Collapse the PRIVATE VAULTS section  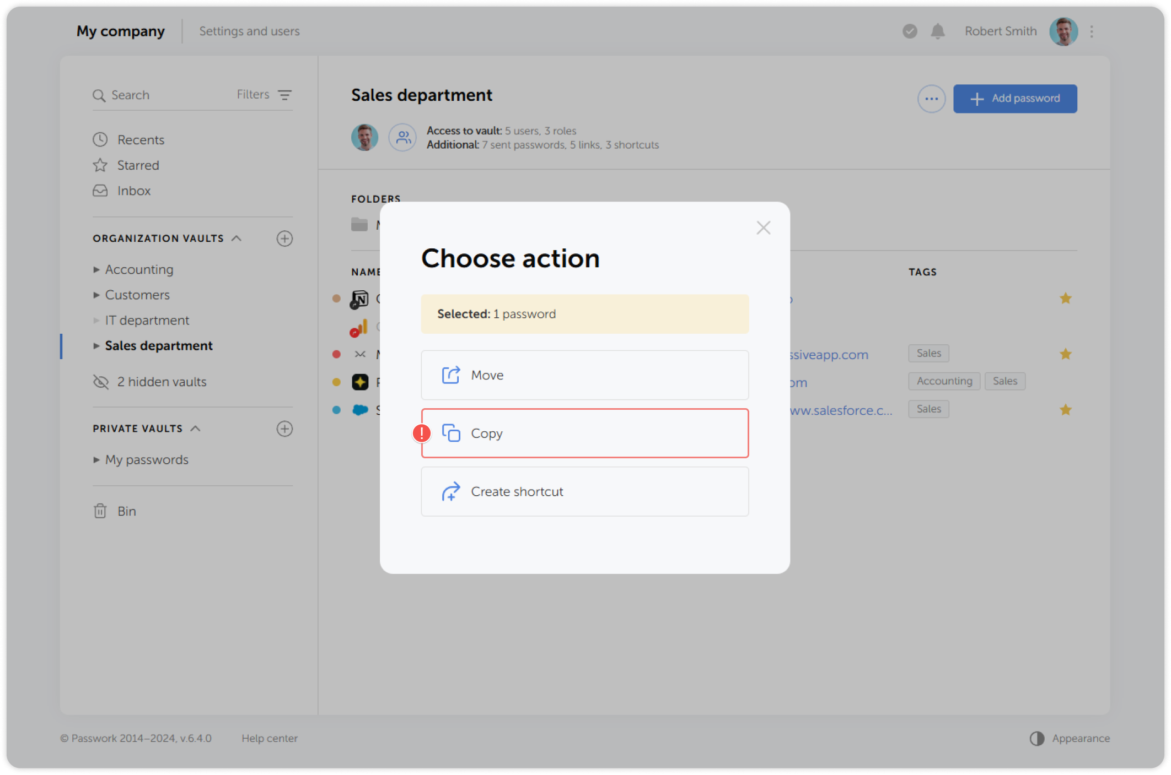196,428
